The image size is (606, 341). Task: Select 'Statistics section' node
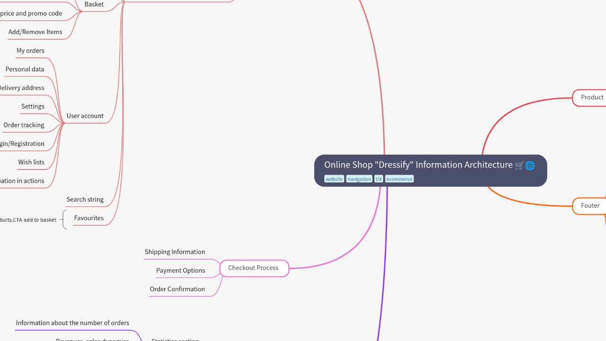(175, 339)
